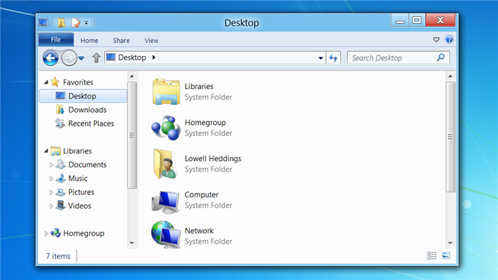Click the 7 items status text
The image size is (498, 280).
point(58,255)
